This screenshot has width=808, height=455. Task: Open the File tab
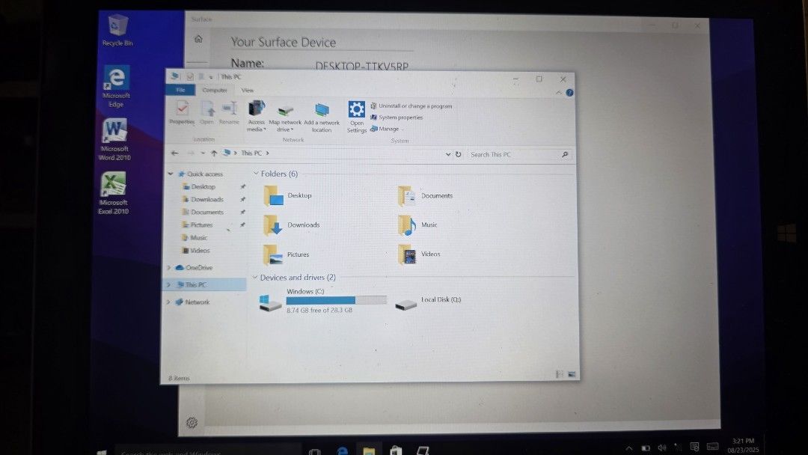pyautogui.click(x=180, y=90)
